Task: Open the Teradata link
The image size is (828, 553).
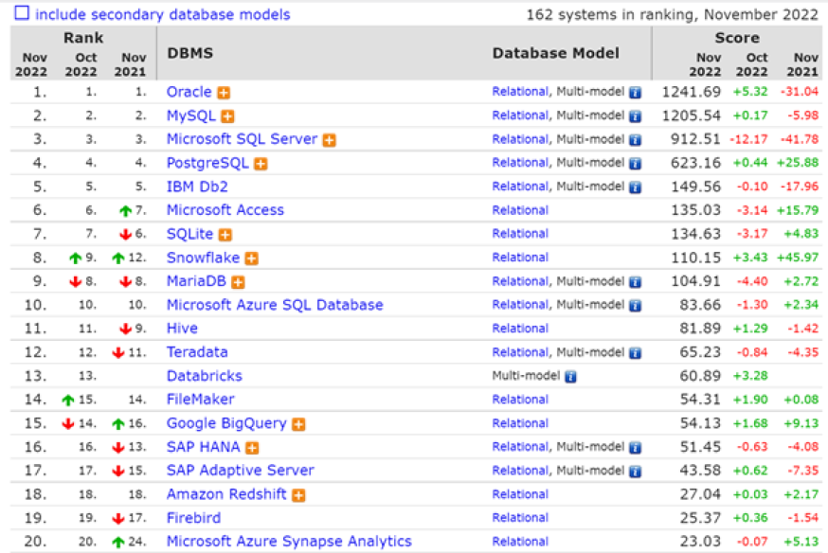Action: click(x=197, y=352)
